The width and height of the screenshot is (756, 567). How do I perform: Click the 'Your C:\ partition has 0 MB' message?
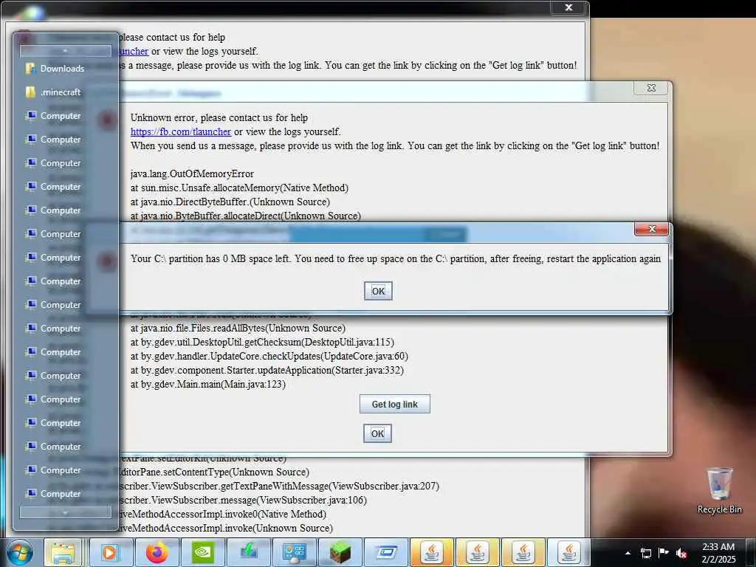click(396, 258)
